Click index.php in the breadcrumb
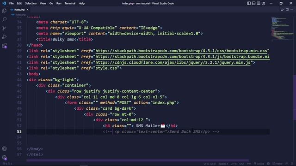The width and height of the screenshot is (296, 166). click(20, 14)
